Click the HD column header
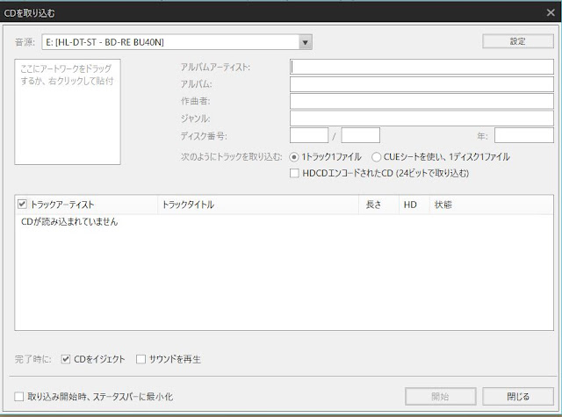The width and height of the screenshot is (562, 417). pyautogui.click(x=414, y=205)
